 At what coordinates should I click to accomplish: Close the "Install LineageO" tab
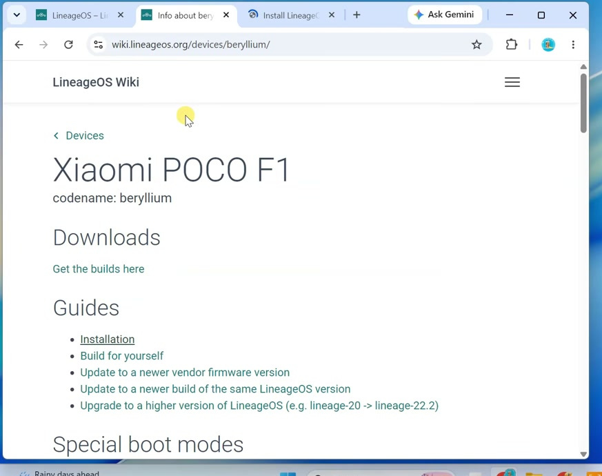pyautogui.click(x=332, y=15)
